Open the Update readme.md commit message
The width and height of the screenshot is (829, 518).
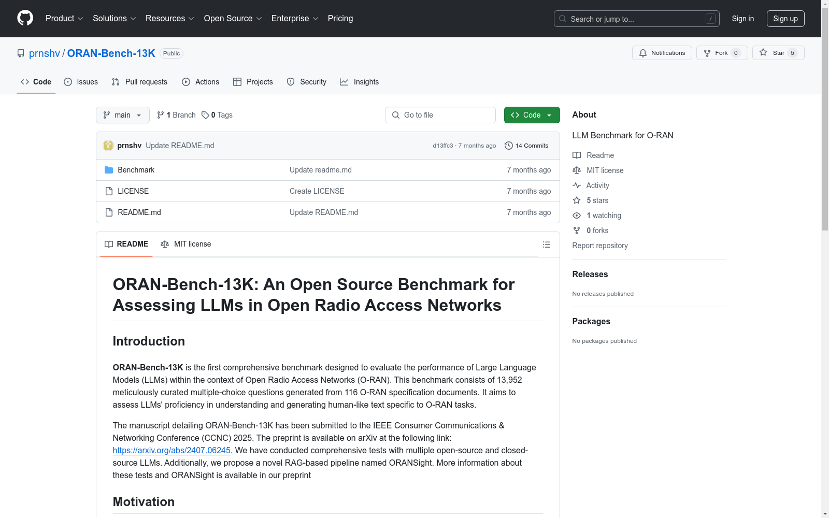click(x=321, y=170)
